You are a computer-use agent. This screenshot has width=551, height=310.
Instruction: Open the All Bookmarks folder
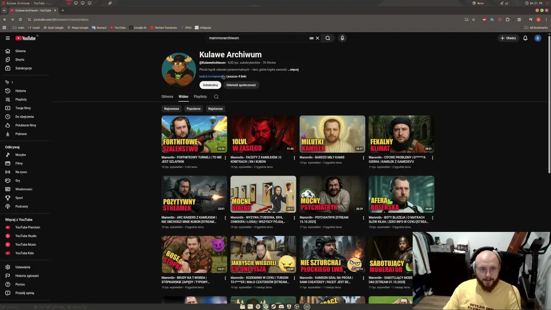tap(536, 28)
